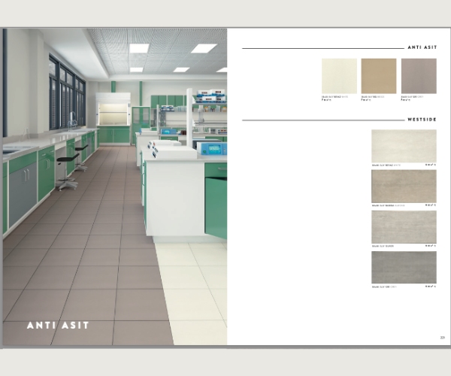Screen dimensions: 451x376
Task: Click the label under the beige Anti Asit swatch
Action: point(374,98)
